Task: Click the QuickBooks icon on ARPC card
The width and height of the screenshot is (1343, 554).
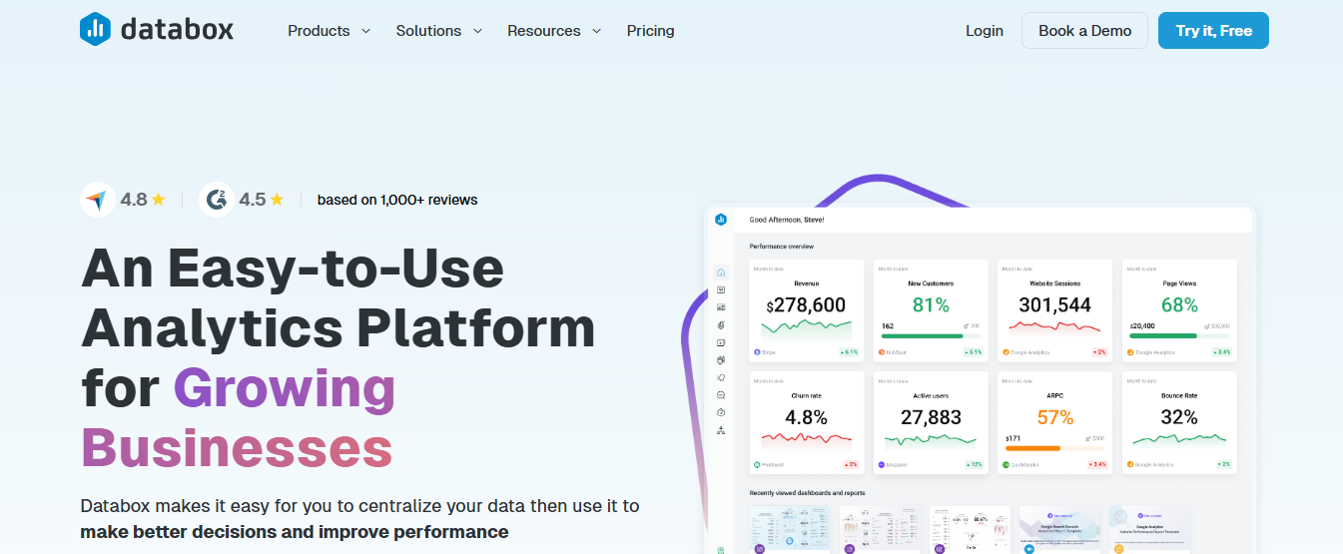Action: [x=1007, y=465]
